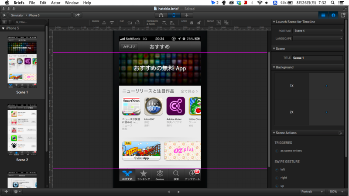This screenshot has width=349, height=196.
Task: Show list view of scene list
Action: coord(10,22)
